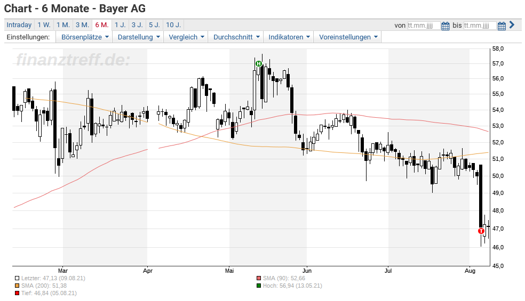Viewport: 525px width, 301px height.
Task: Click the 45,0 price axis label
Action: pos(498,266)
